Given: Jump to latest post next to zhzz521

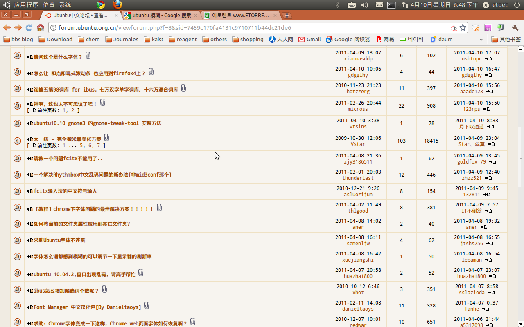Looking at the screenshot, I should (x=488, y=178).
